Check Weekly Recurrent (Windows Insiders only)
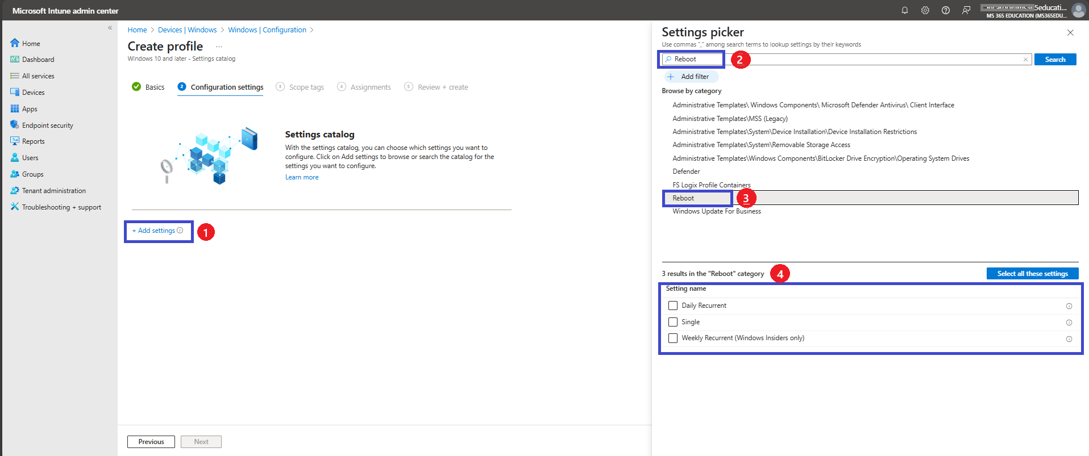 pyautogui.click(x=673, y=338)
